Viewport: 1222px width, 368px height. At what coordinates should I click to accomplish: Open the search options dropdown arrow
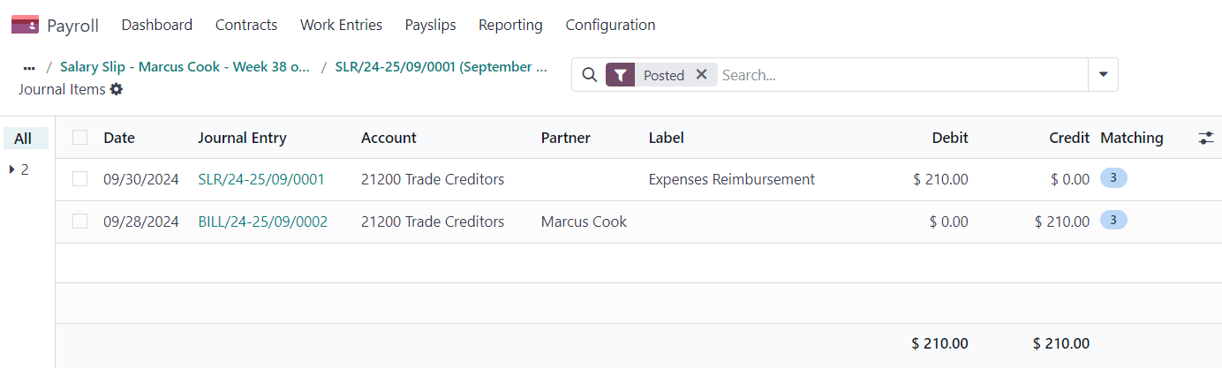[x=1103, y=75]
